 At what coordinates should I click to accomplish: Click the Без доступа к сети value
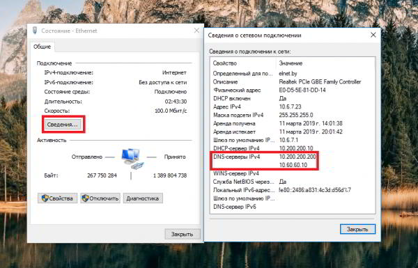pyautogui.click(x=162, y=82)
